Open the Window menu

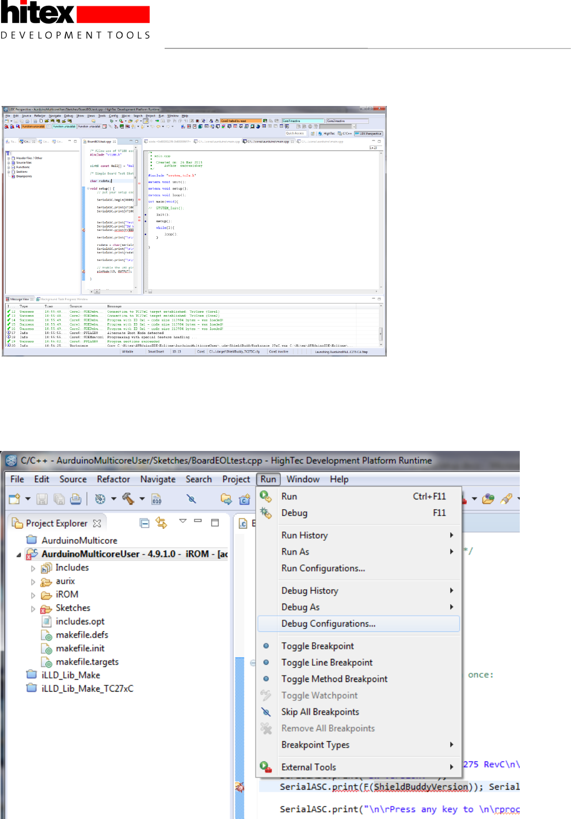coord(303,479)
